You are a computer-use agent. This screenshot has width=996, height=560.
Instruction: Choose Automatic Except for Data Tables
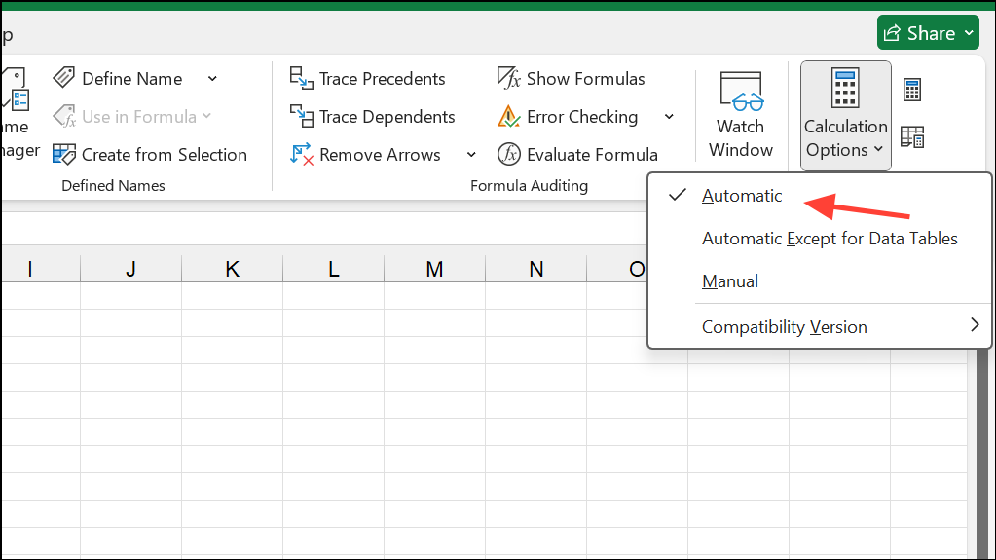pos(830,239)
